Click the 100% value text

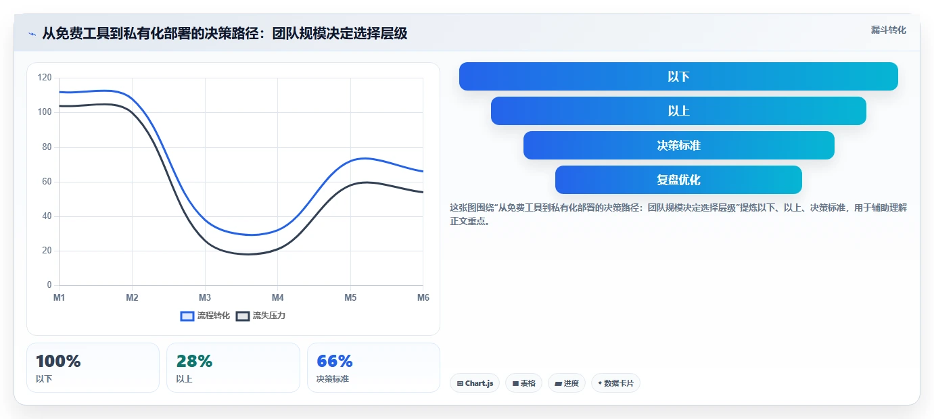coord(58,361)
